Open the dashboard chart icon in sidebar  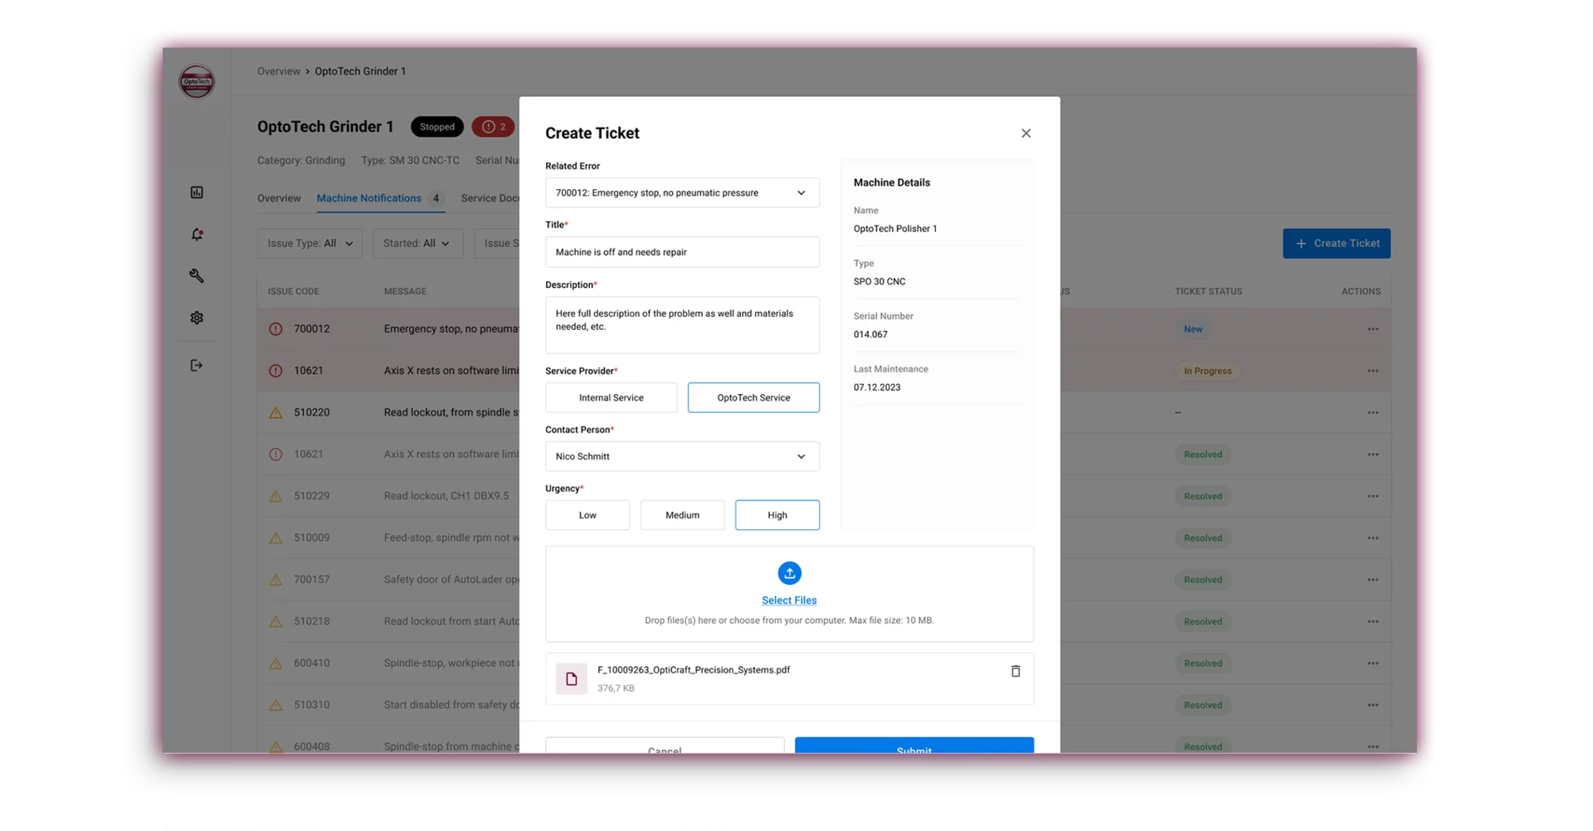pos(197,192)
